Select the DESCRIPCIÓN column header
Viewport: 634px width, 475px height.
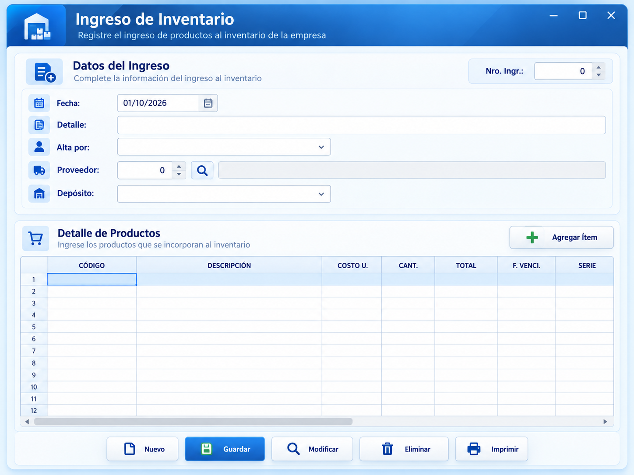coord(229,265)
